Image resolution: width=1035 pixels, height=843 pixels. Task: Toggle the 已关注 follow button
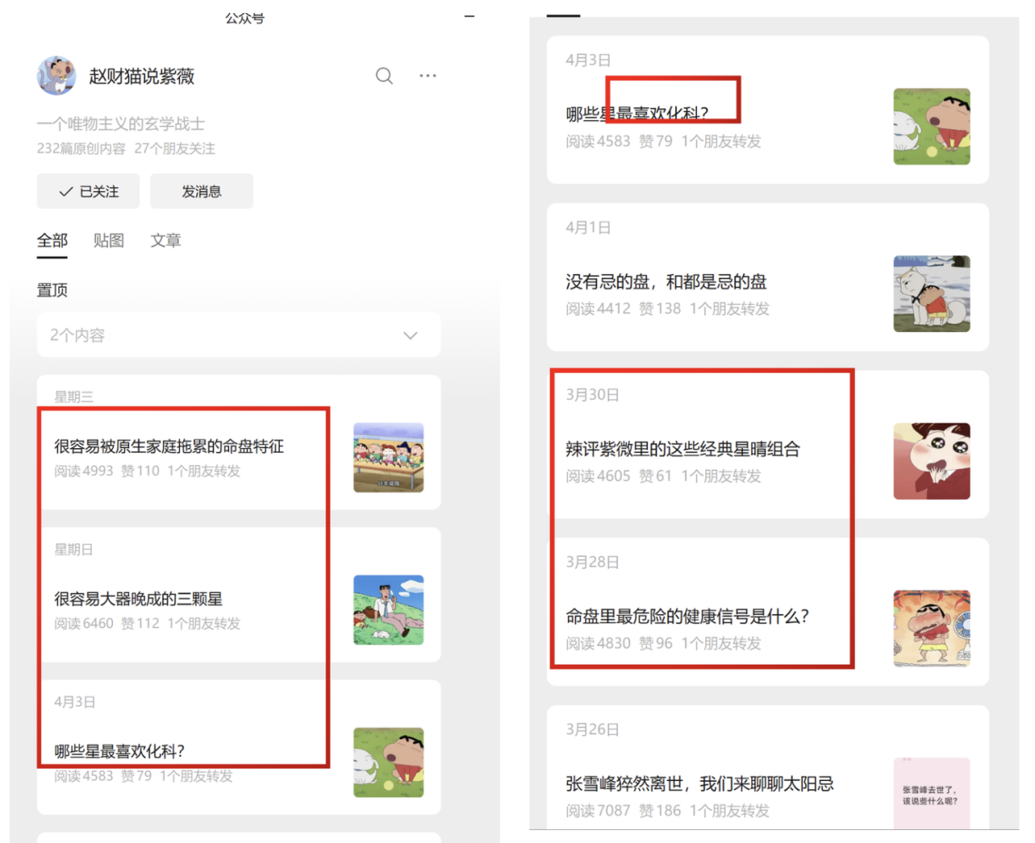pos(88,191)
